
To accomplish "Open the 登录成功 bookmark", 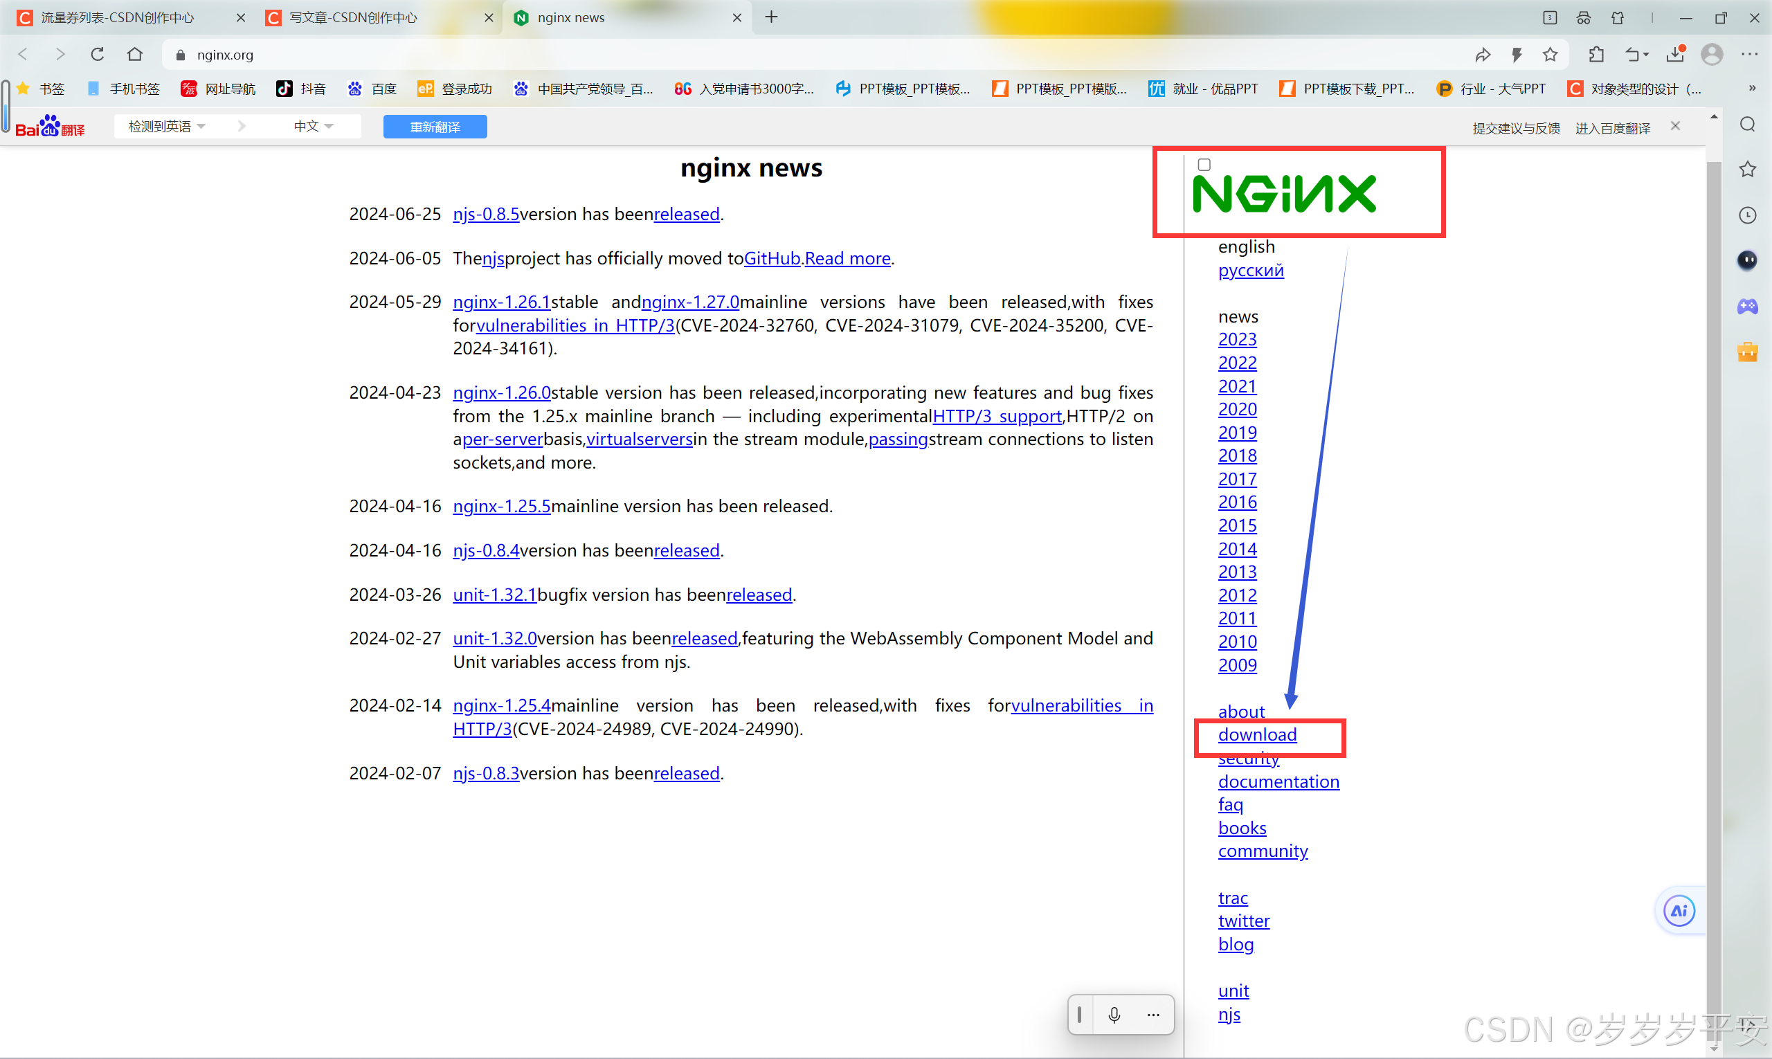I will click(x=455, y=89).
